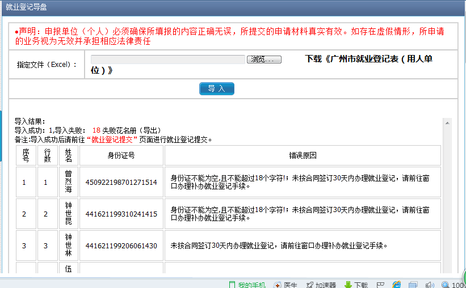Click the 错误原因 column header
The height and width of the screenshot is (288, 466).
[x=302, y=155]
